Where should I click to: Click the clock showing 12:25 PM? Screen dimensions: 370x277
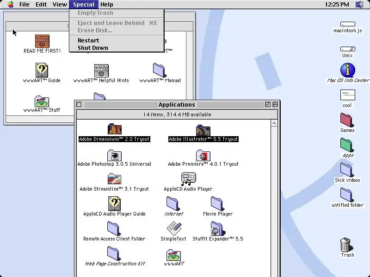[337, 4]
